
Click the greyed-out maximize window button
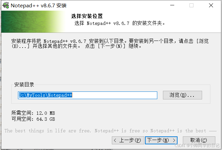[191, 5]
